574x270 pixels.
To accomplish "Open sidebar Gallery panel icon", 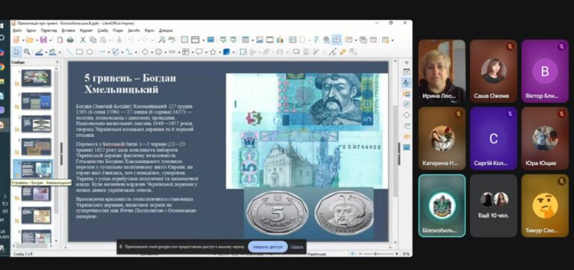I will [x=407, y=93].
